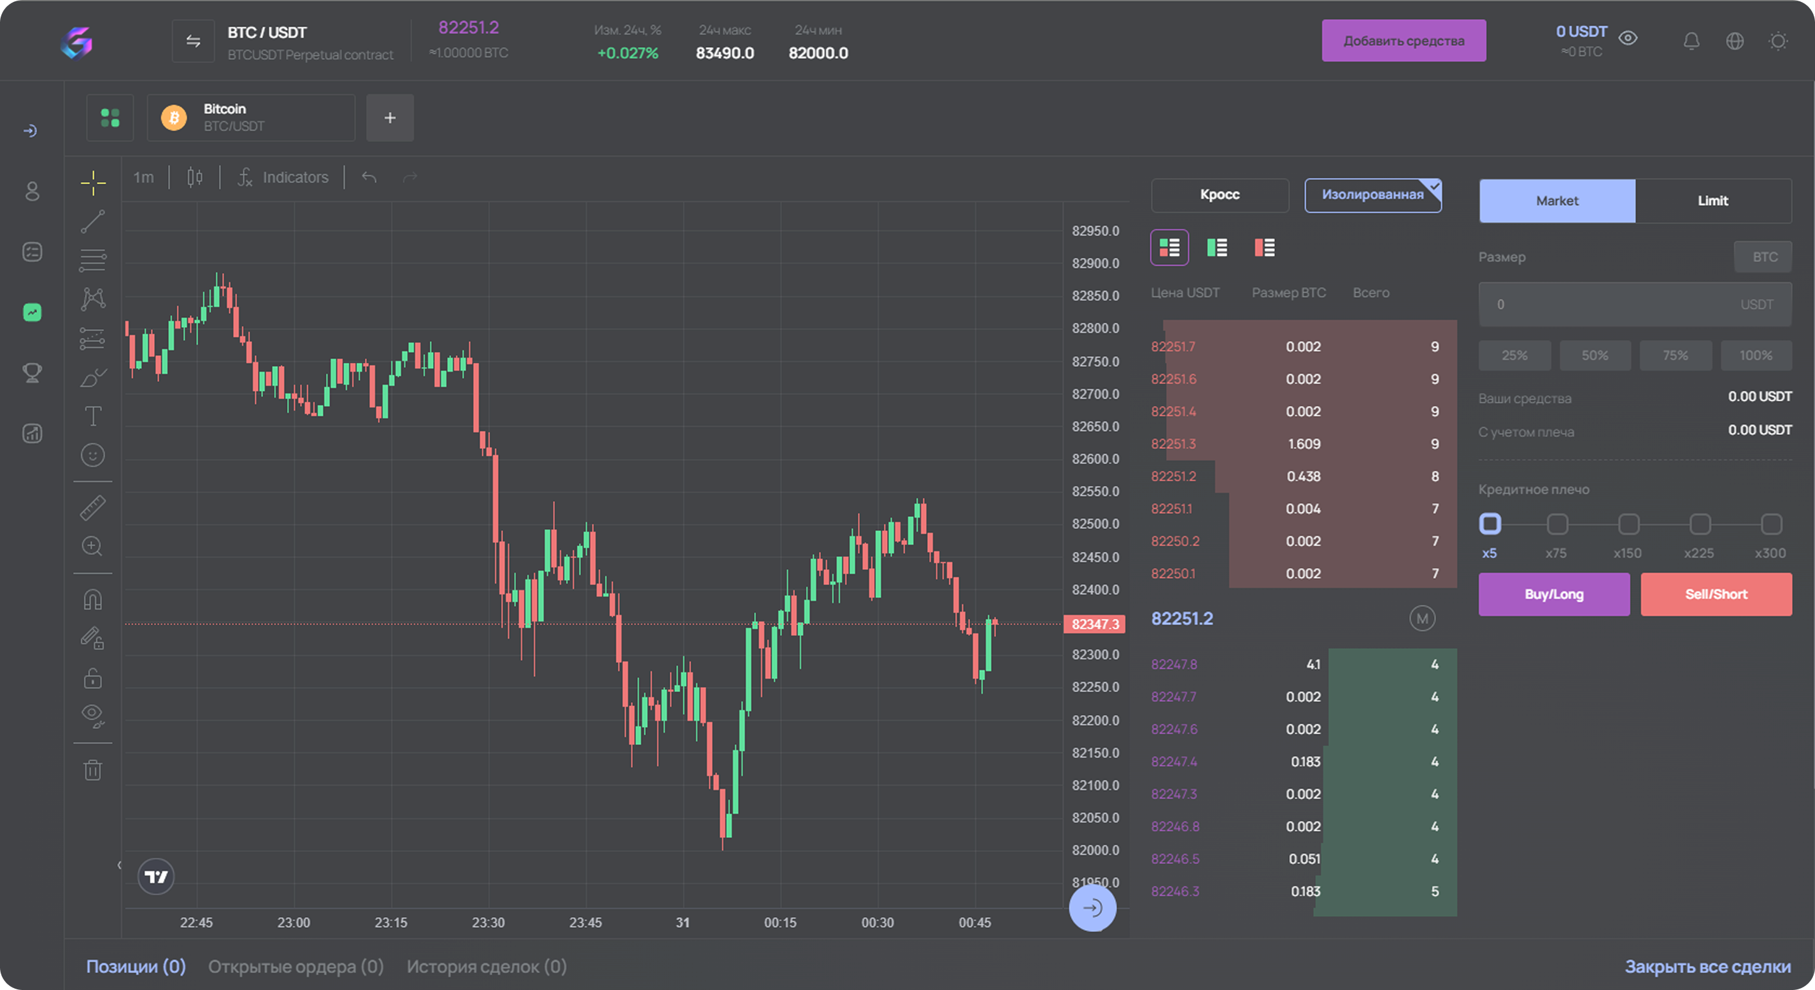Toggle light theme sun icon
This screenshot has height=990, width=1815.
point(1778,41)
